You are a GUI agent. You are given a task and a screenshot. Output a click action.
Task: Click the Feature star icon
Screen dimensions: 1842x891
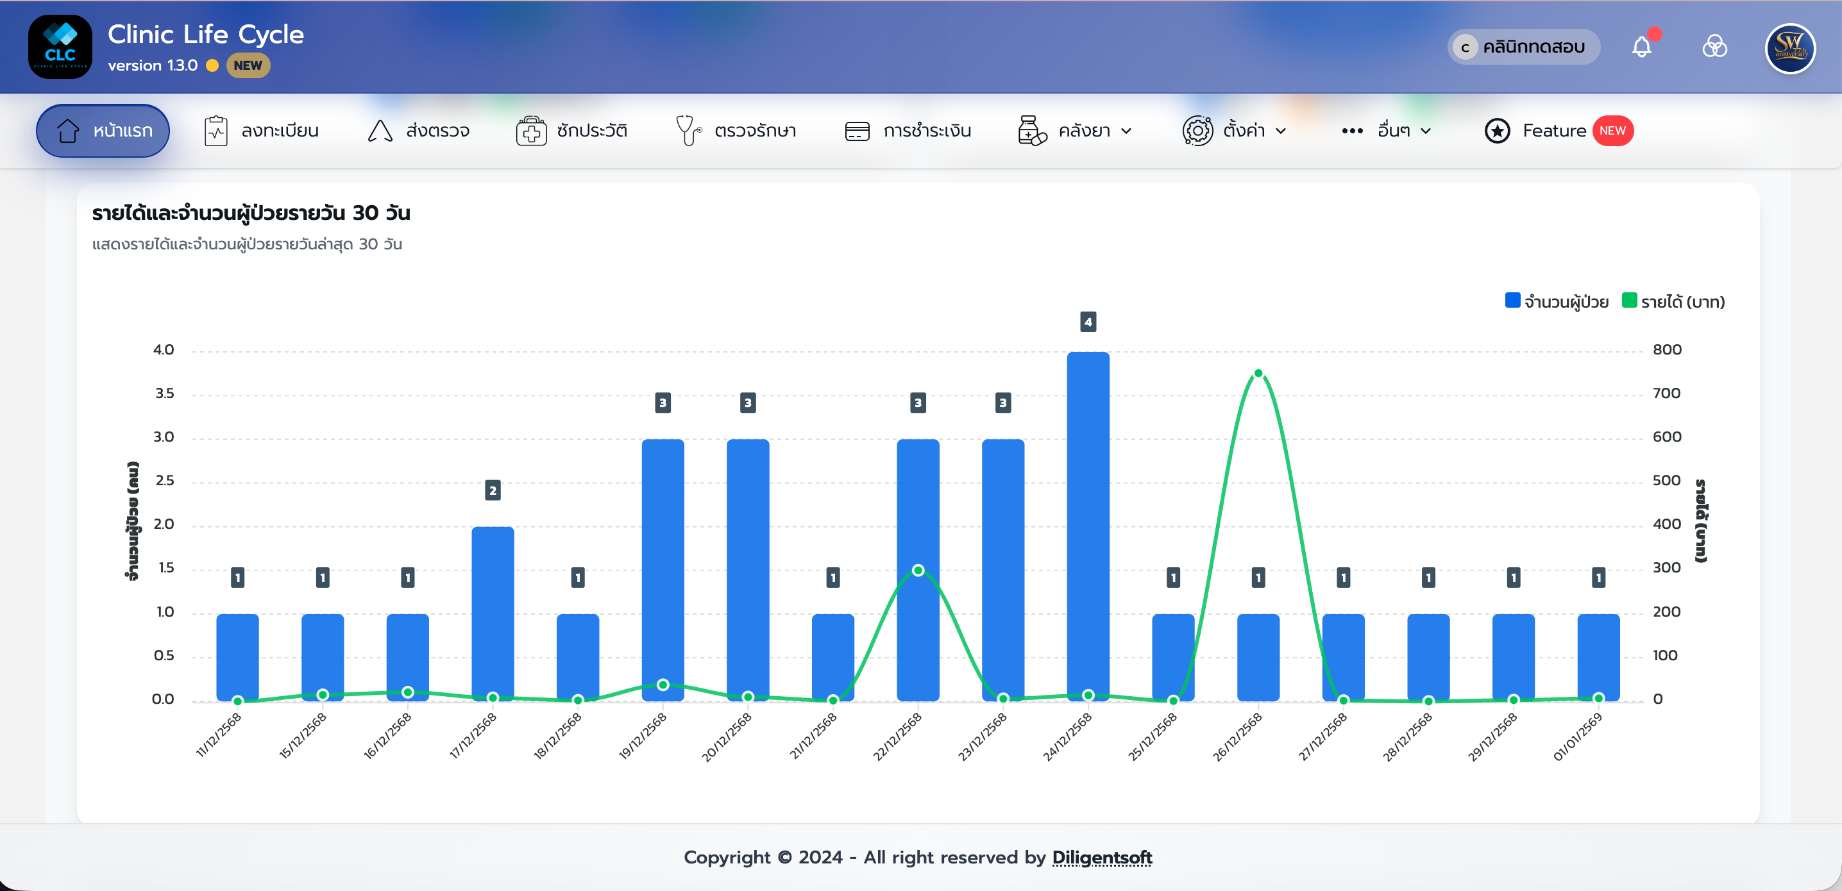(1498, 131)
